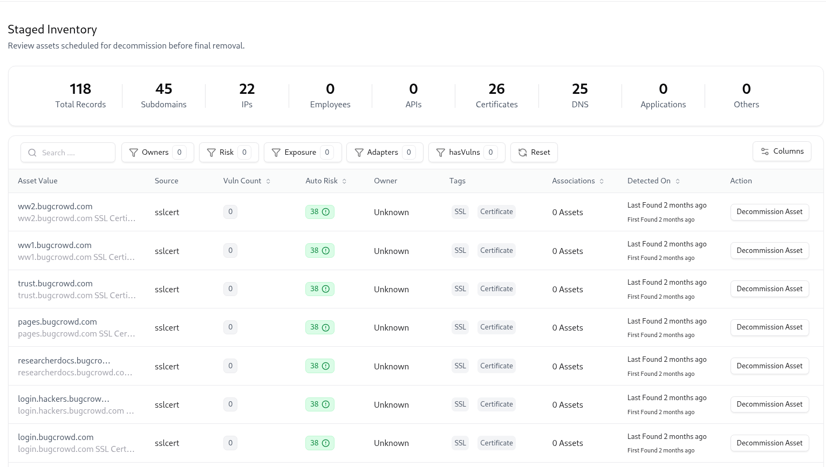826x467 pixels.
Task: Click the Tags column header
Action: (x=458, y=181)
